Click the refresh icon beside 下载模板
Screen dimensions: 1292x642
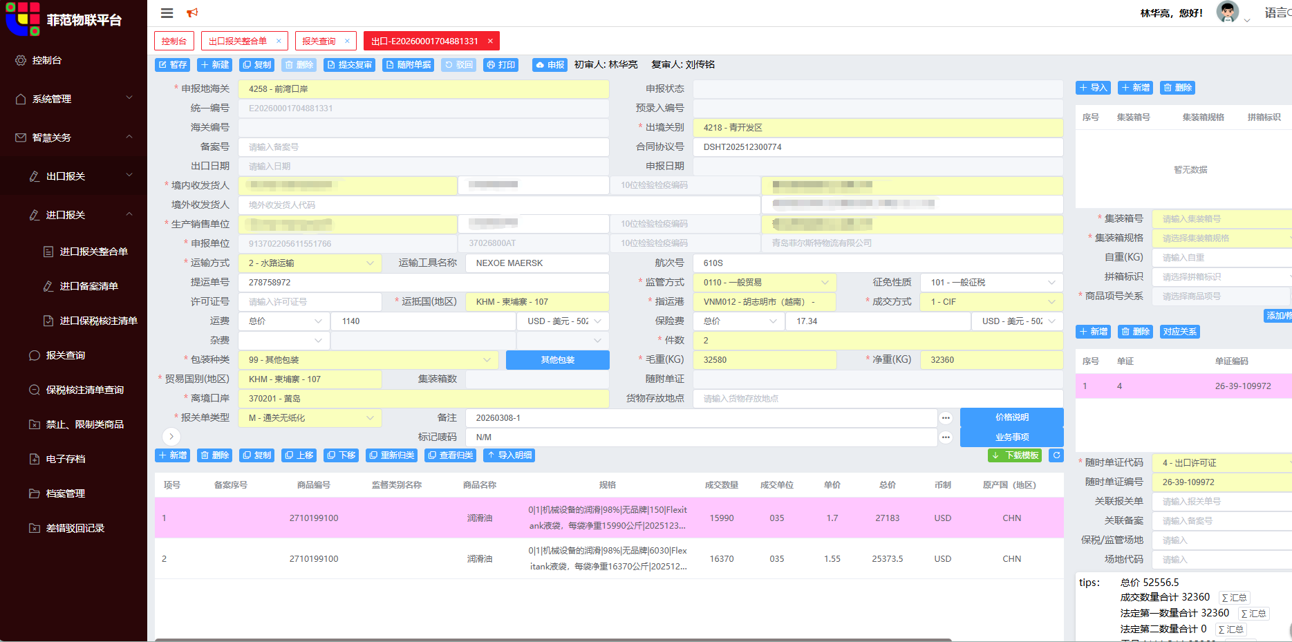tap(1056, 455)
